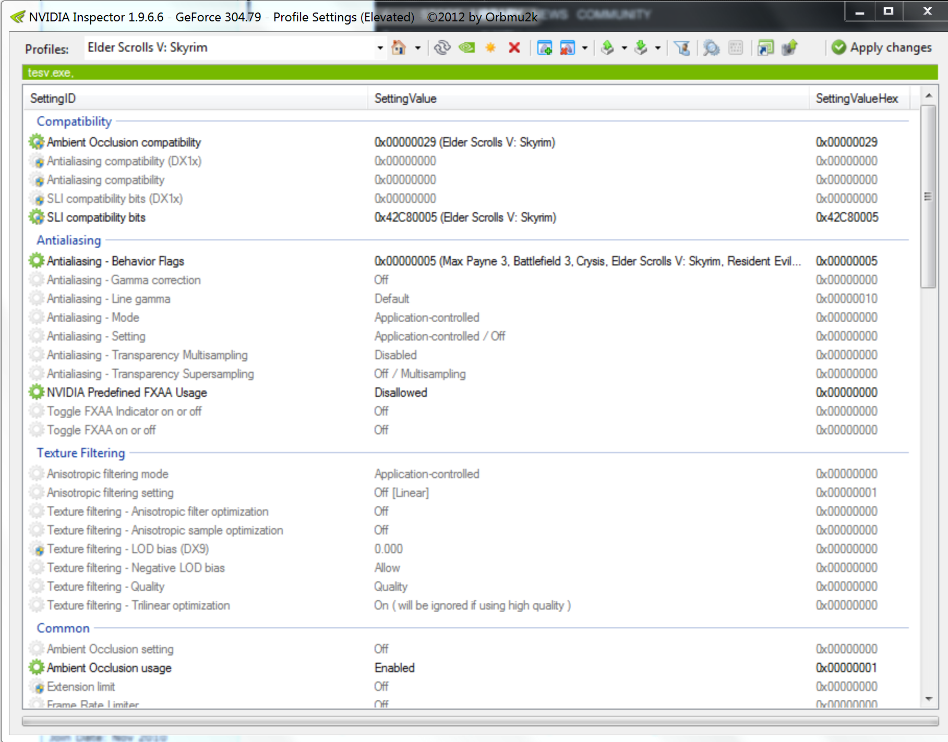
Task: Click the greyed grid bit editor icon
Action: pos(736,48)
